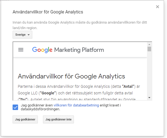Uncheck the databearbetning consent checkbox
167x138 pixels.
(x=15, y=107)
